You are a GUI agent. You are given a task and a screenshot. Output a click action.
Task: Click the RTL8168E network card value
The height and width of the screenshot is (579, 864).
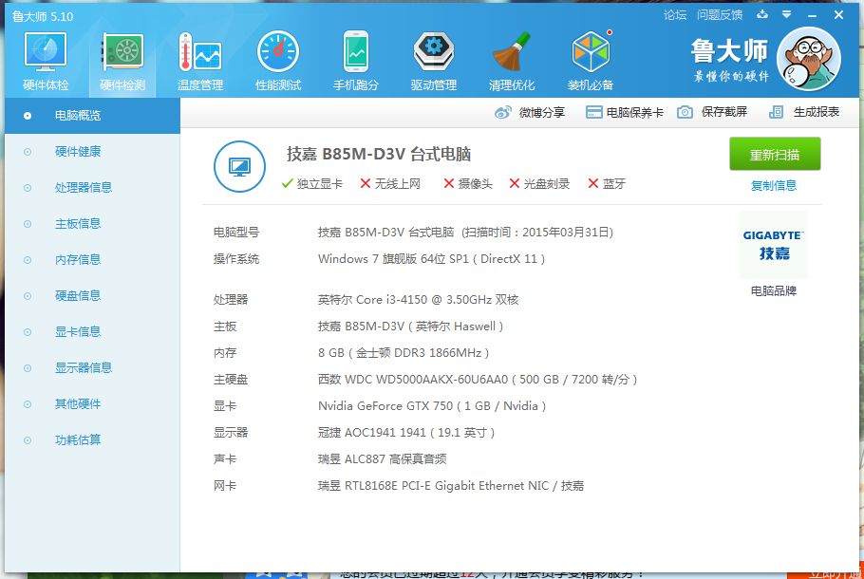pos(451,486)
